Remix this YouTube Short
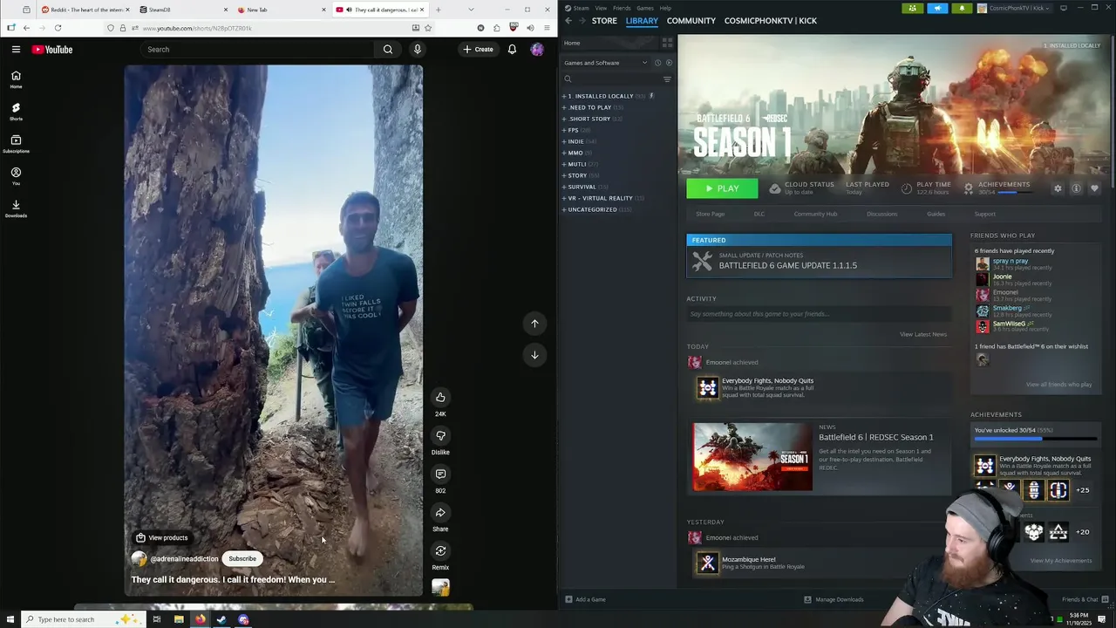This screenshot has width=1116, height=628. click(x=440, y=550)
